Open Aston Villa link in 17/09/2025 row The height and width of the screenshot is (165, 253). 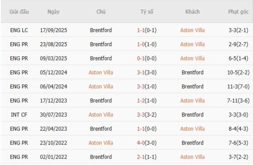coord(192,30)
